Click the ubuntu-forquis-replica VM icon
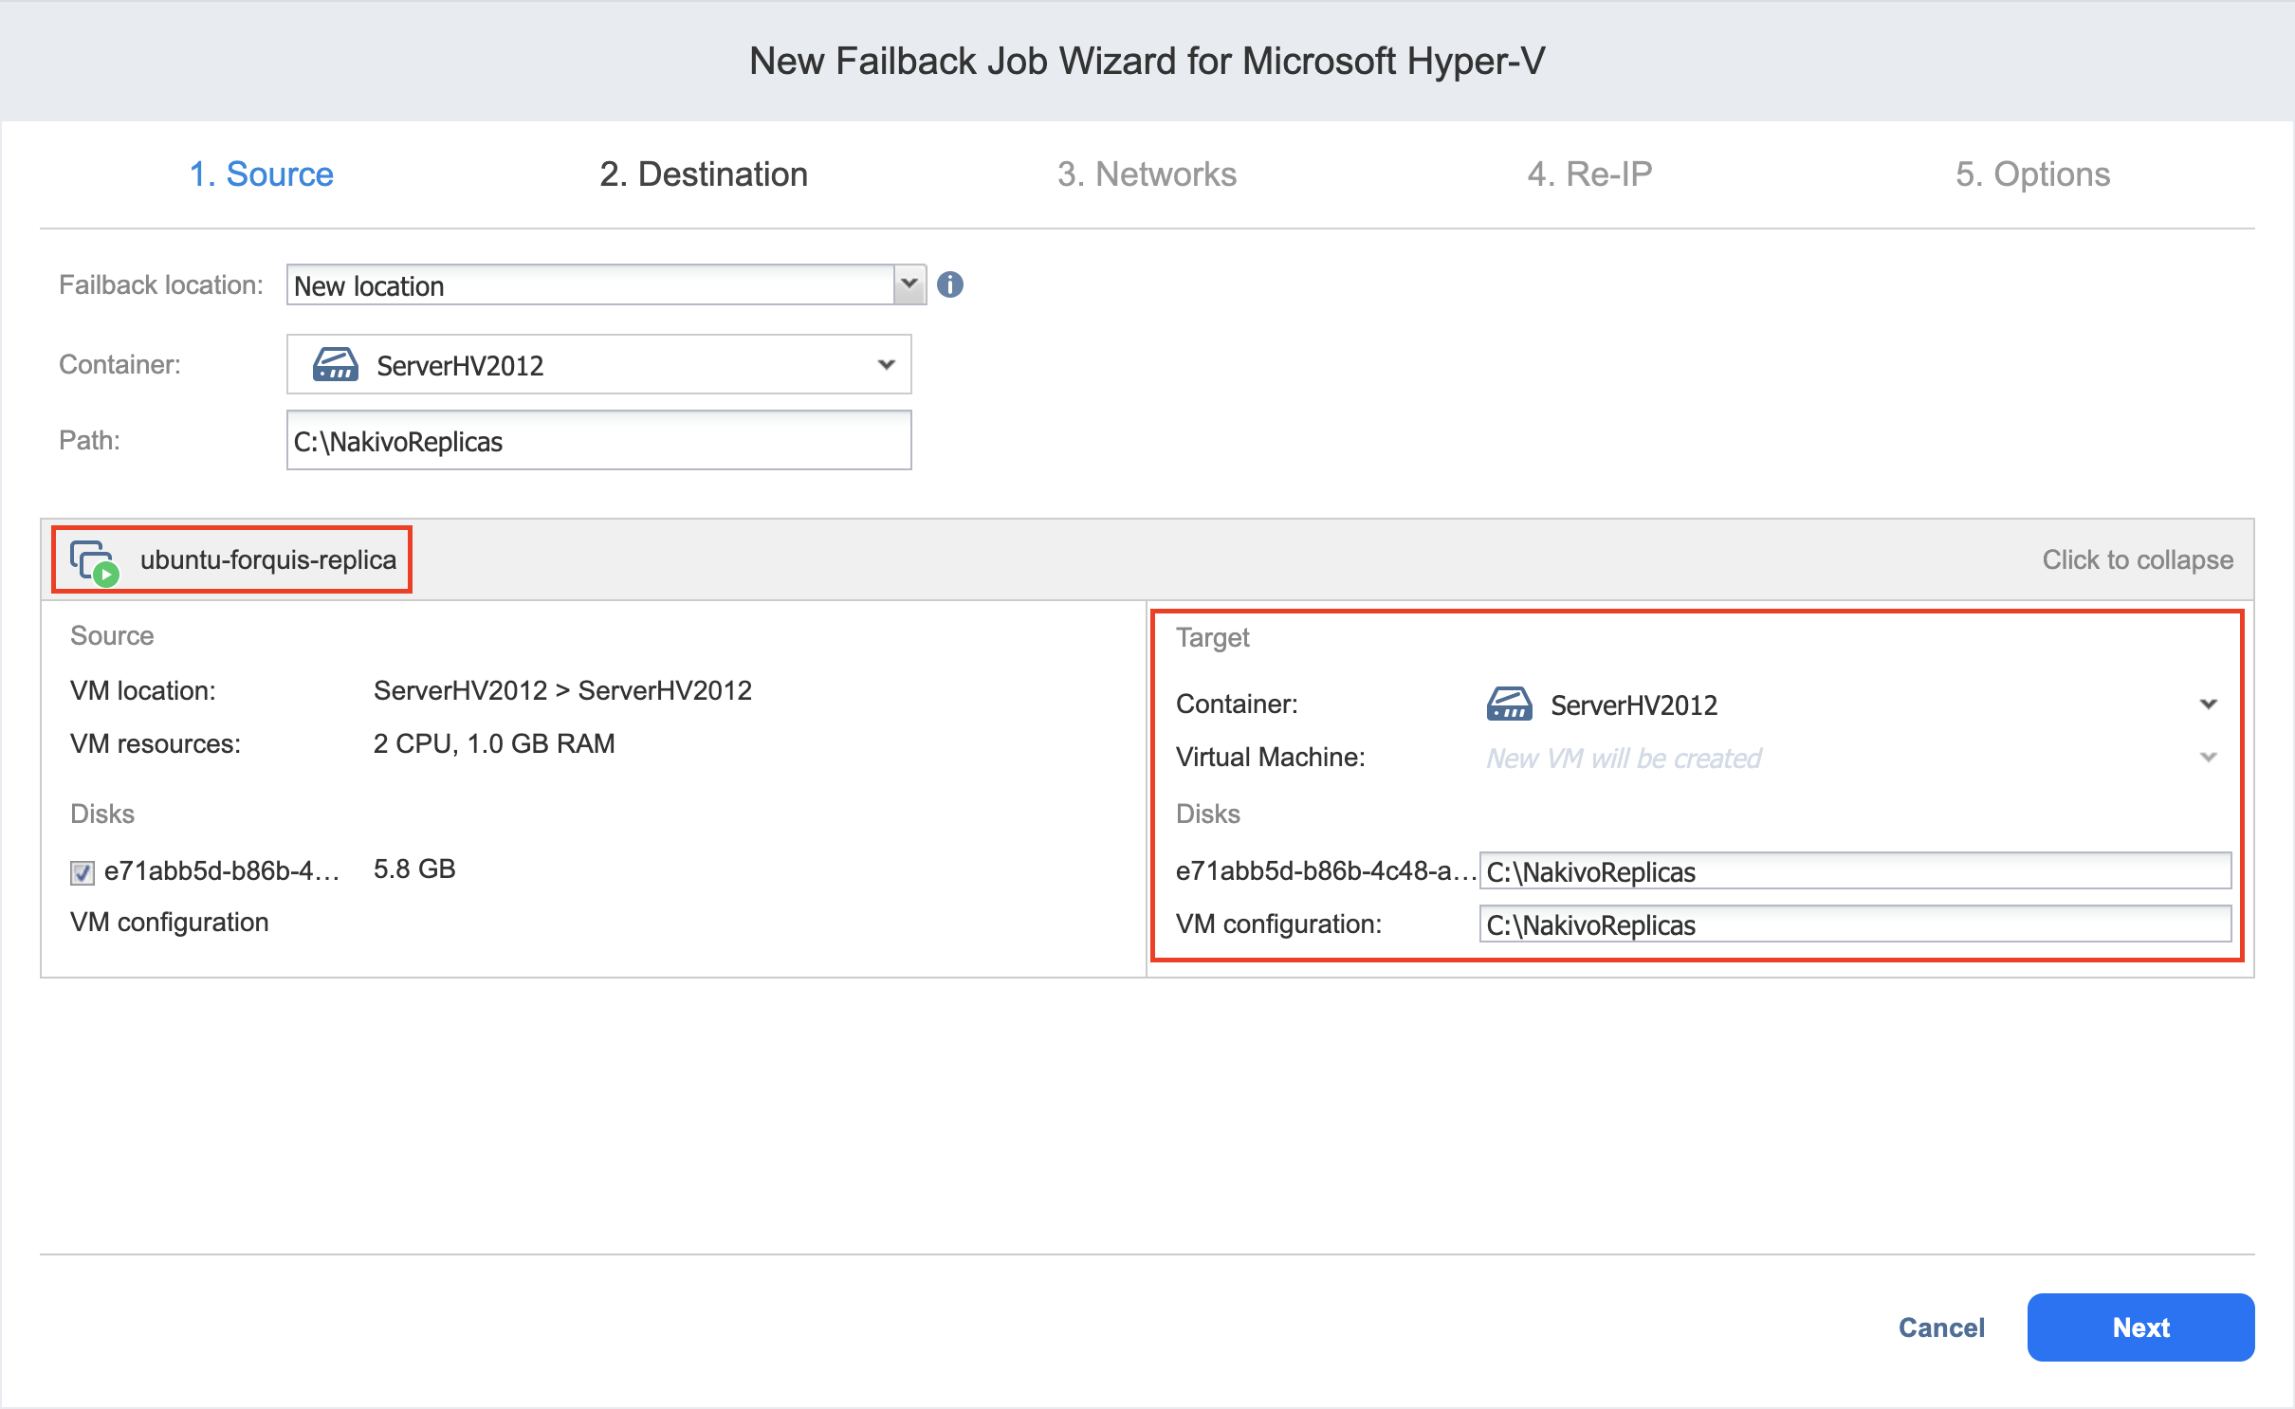This screenshot has width=2295, height=1409. [95, 563]
